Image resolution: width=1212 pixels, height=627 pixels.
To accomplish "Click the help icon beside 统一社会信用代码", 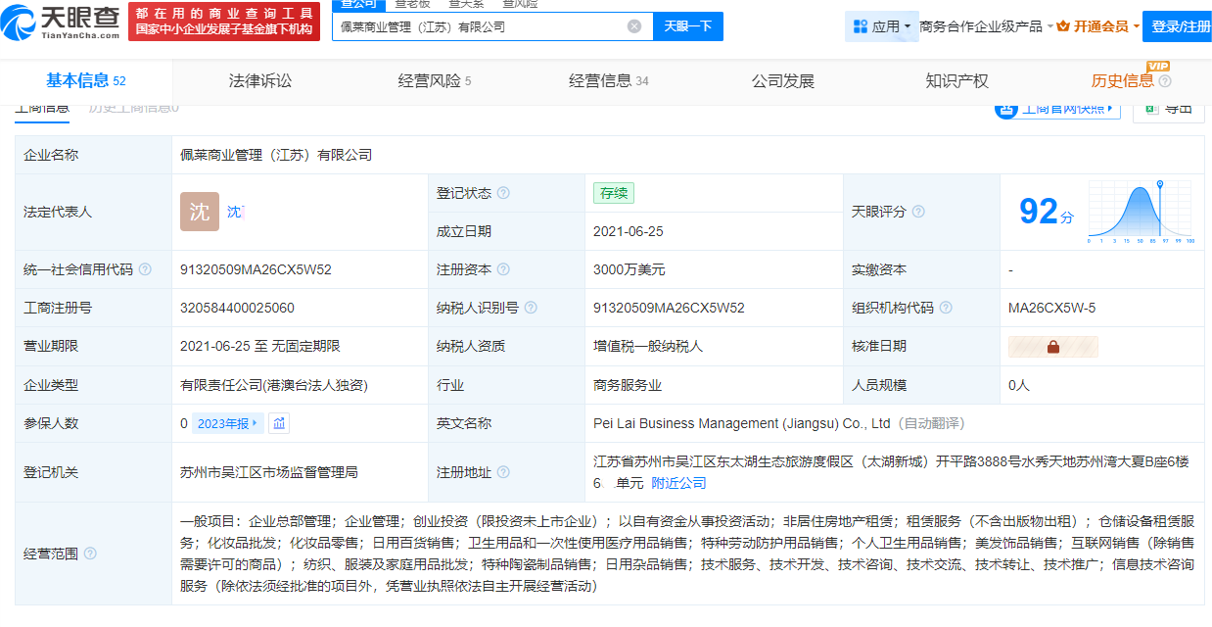I will pyautogui.click(x=145, y=269).
